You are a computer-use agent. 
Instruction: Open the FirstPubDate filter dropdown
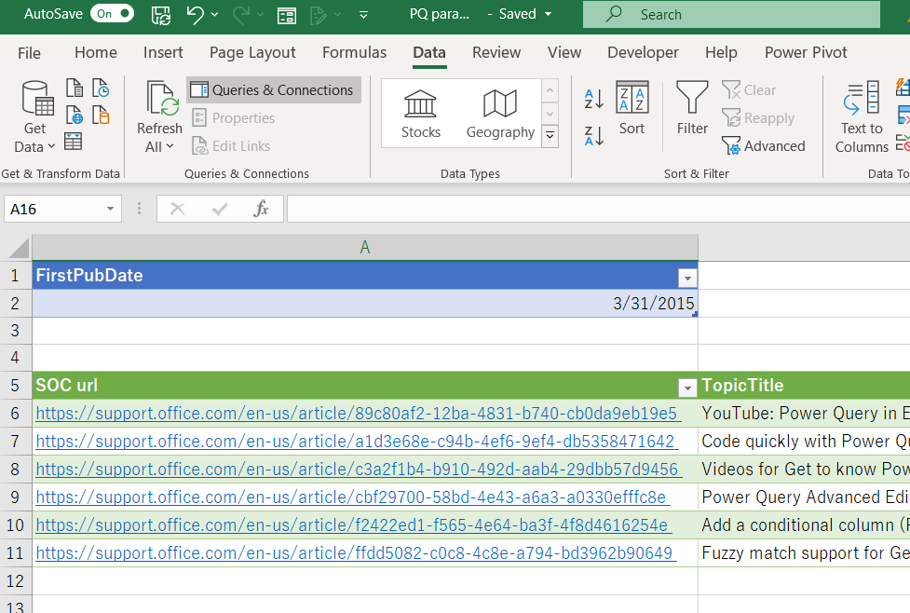coord(687,279)
